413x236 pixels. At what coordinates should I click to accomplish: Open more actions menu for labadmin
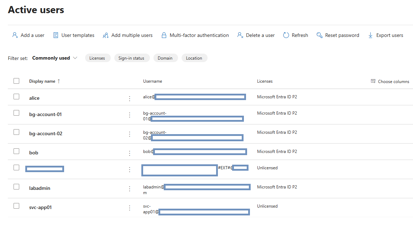click(130, 189)
